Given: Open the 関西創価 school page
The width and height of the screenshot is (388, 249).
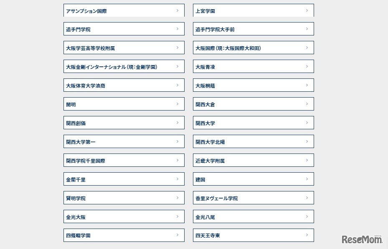Looking at the screenshot, I should pyautogui.click(x=124, y=123).
